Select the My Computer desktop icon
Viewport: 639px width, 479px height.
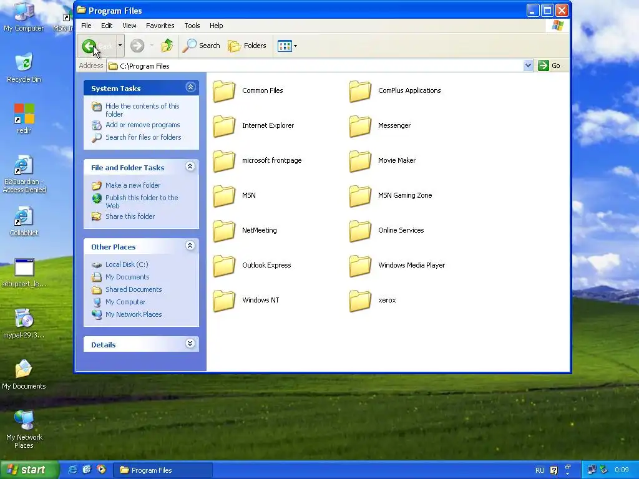coord(24,11)
